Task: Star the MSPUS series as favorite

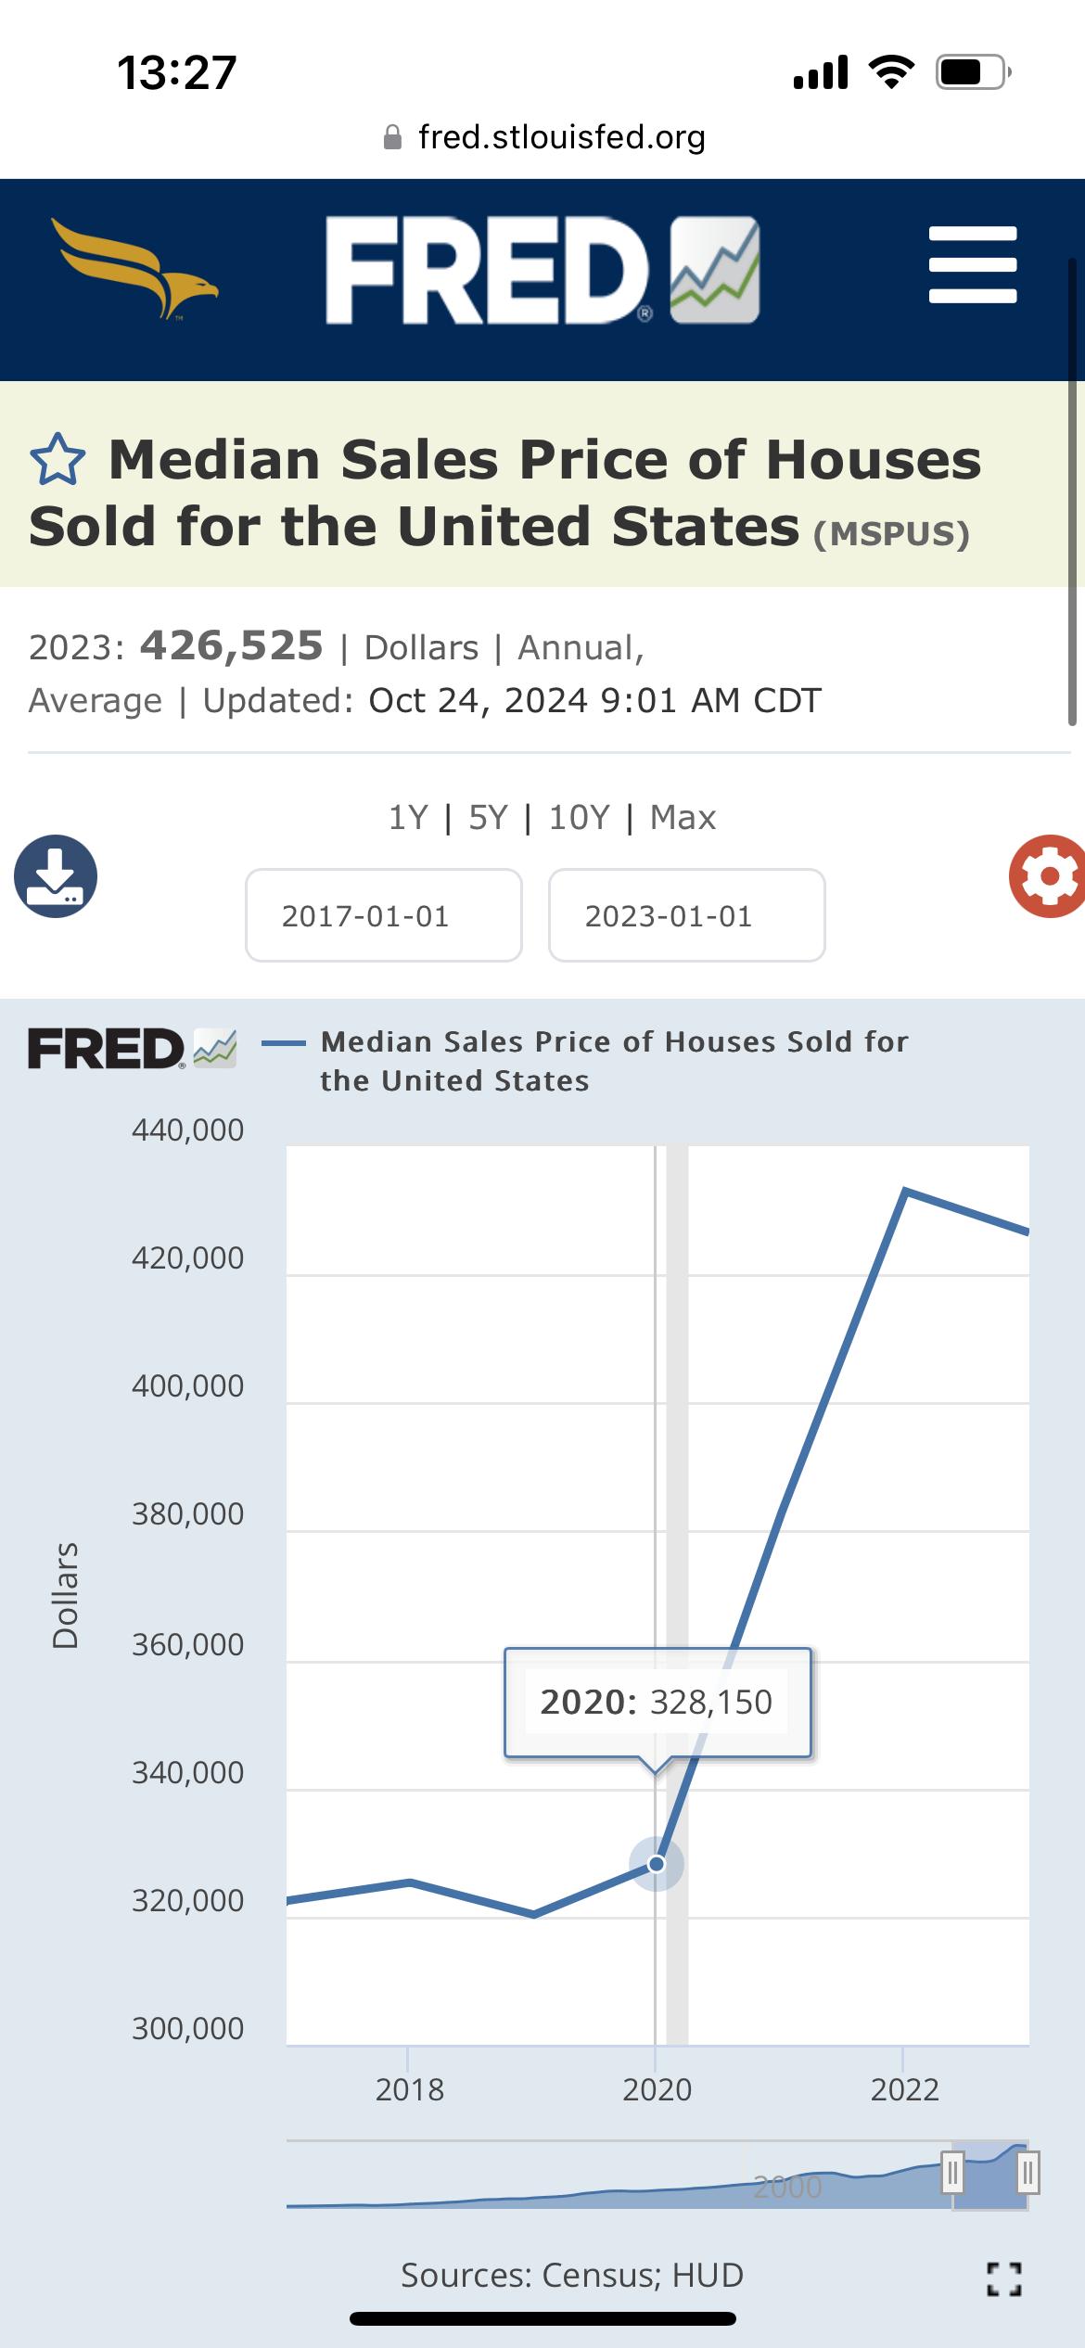Action: click(x=57, y=460)
